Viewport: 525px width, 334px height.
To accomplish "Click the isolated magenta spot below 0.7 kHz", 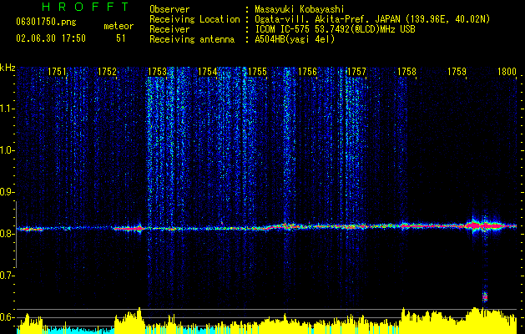I will (x=484, y=296).
